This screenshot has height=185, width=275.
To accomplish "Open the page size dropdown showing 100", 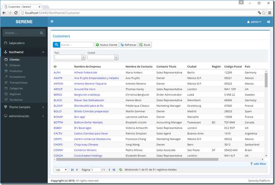I will click(x=61, y=170).
